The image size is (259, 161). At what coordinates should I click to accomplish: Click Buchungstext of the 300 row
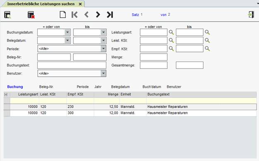pos(201,113)
